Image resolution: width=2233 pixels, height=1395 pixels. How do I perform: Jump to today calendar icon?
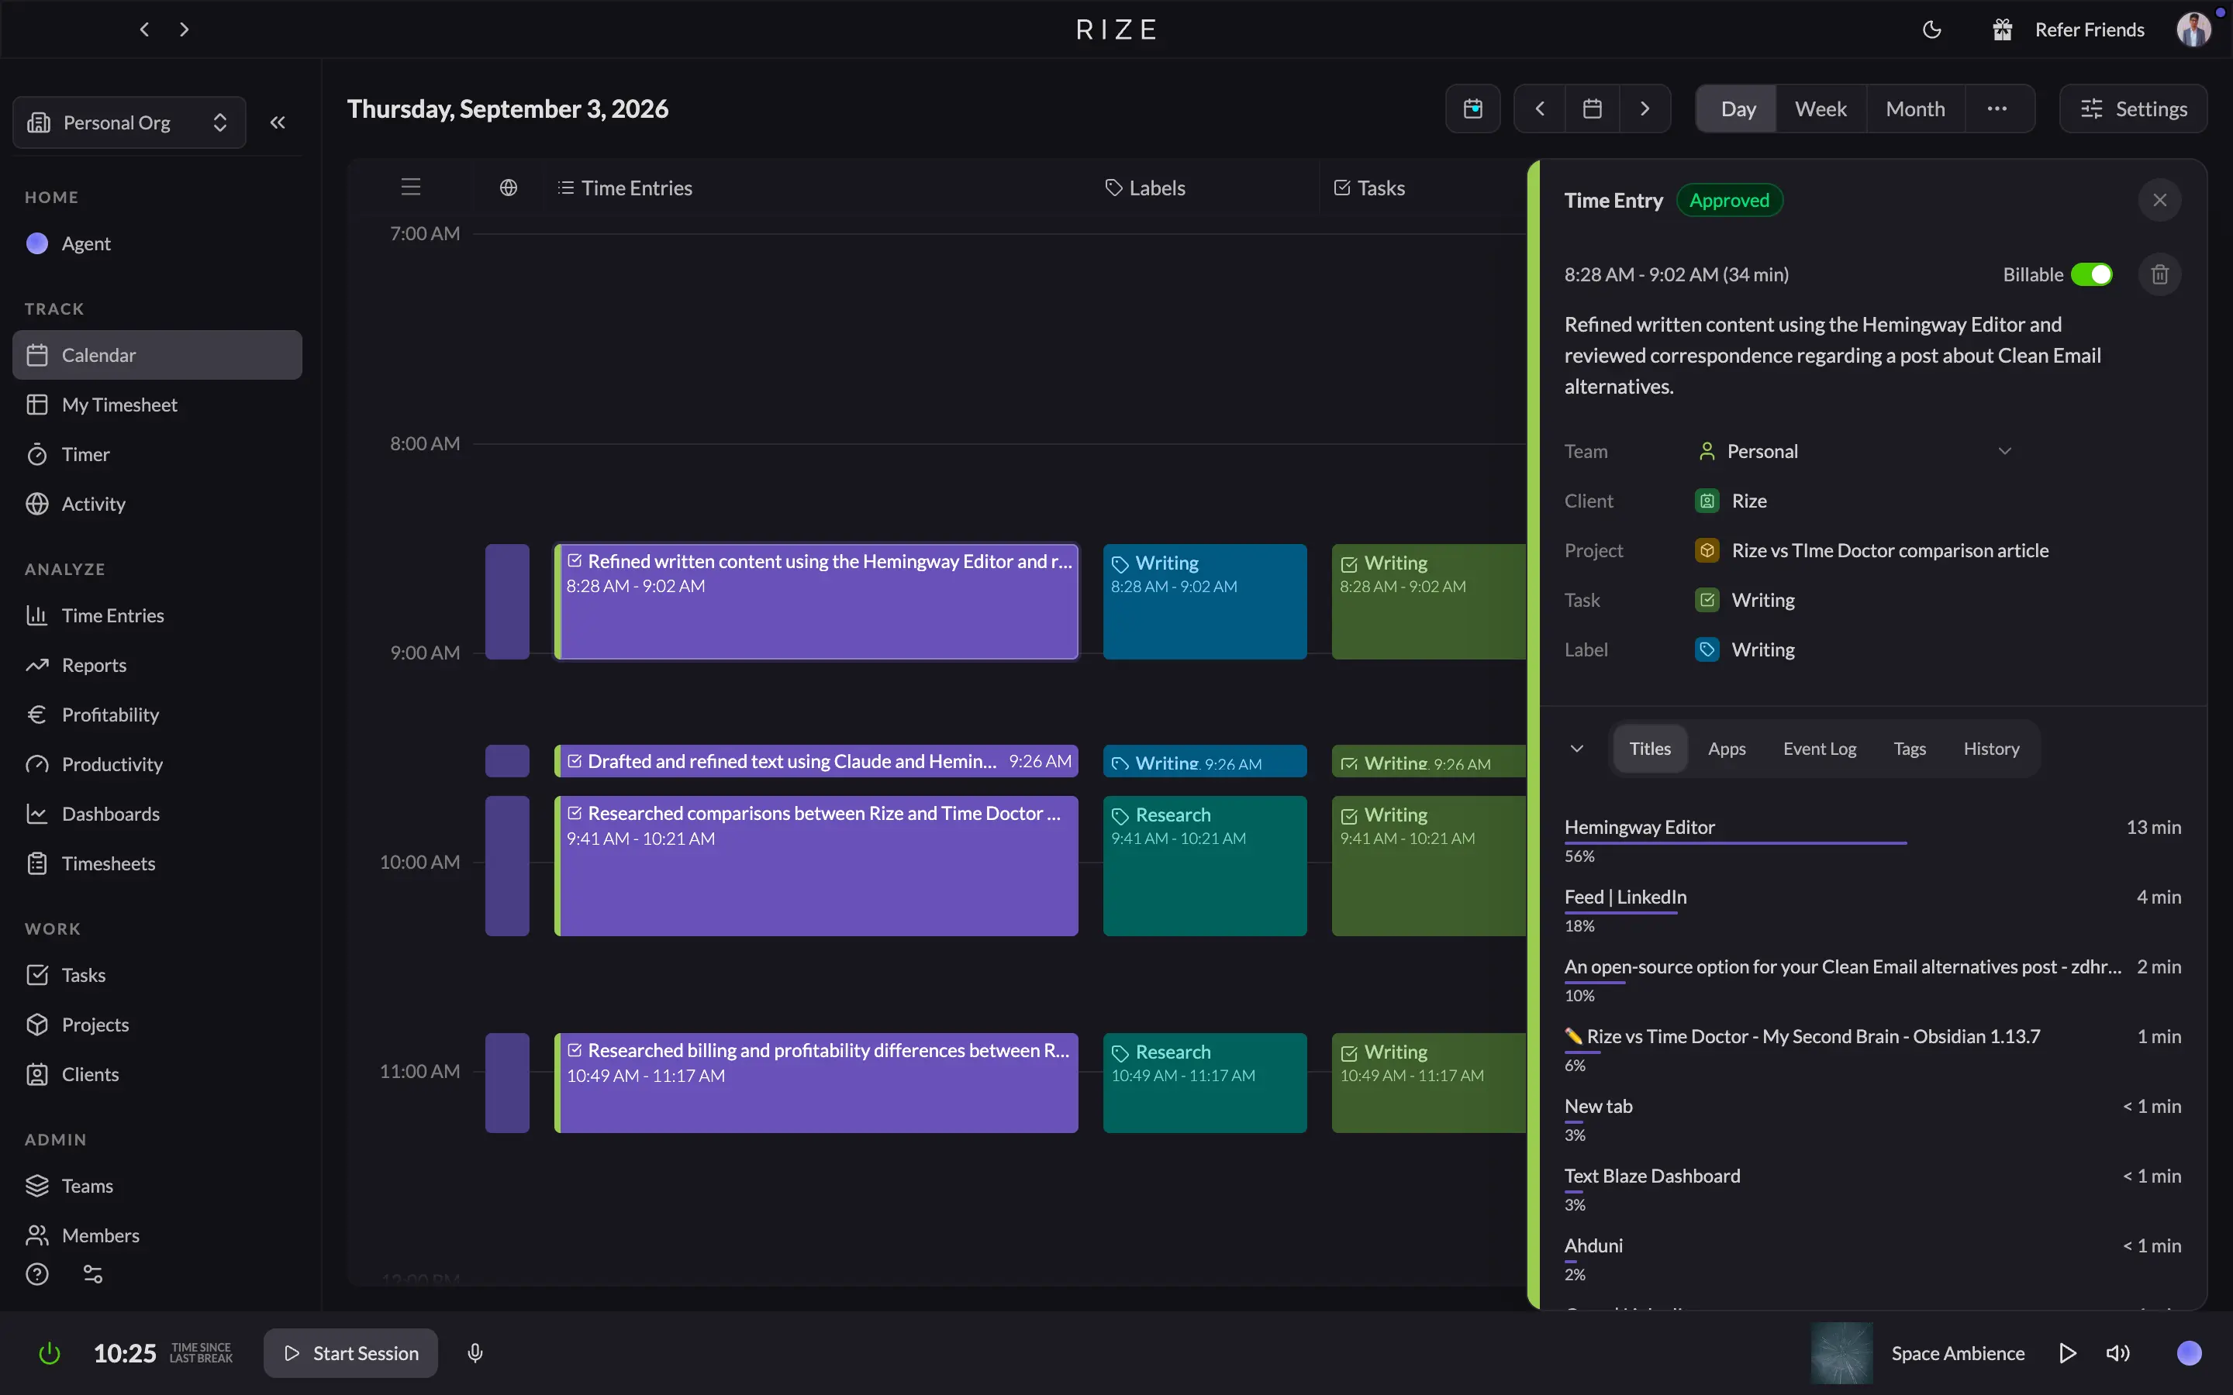click(x=1472, y=108)
